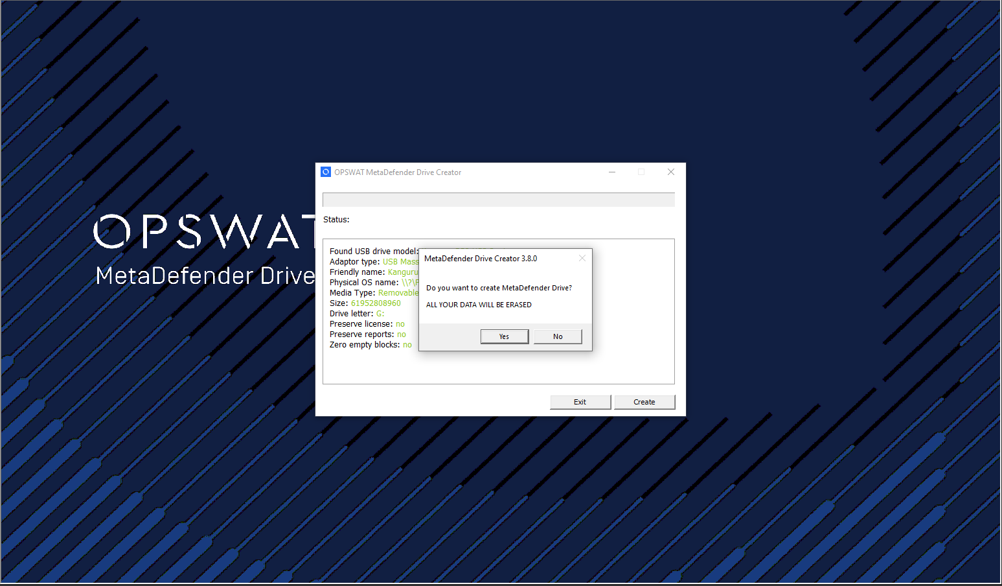The height and width of the screenshot is (586, 1002).
Task: Click the 'OPSWAT MetaDefender Drive Creator' window title
Action: point(398,172)
